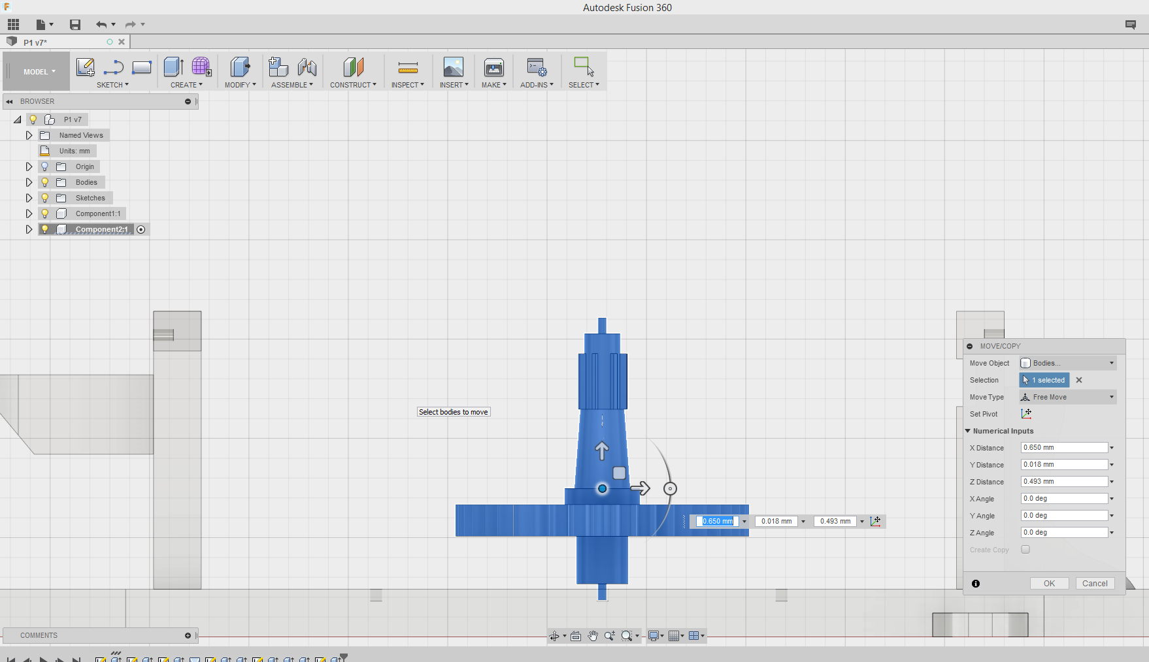The height and width of the screenshot is (662, 1149).
Task: Expand the Bodies folder
Action: point(29,182)
